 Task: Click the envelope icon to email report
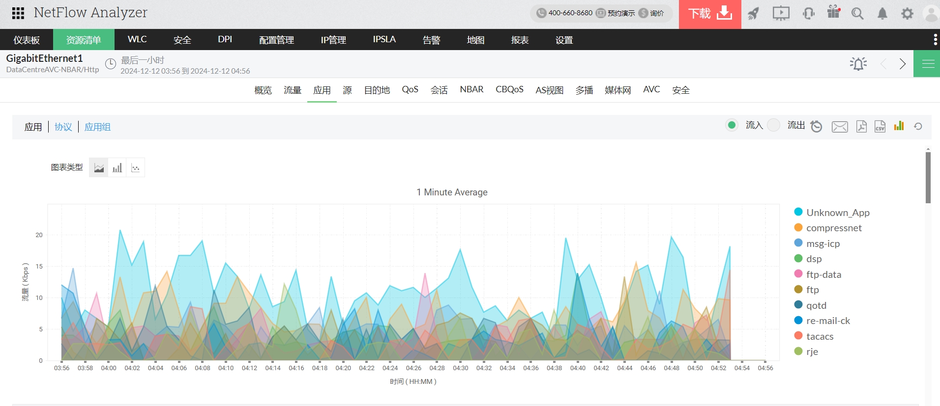[839, 127]
